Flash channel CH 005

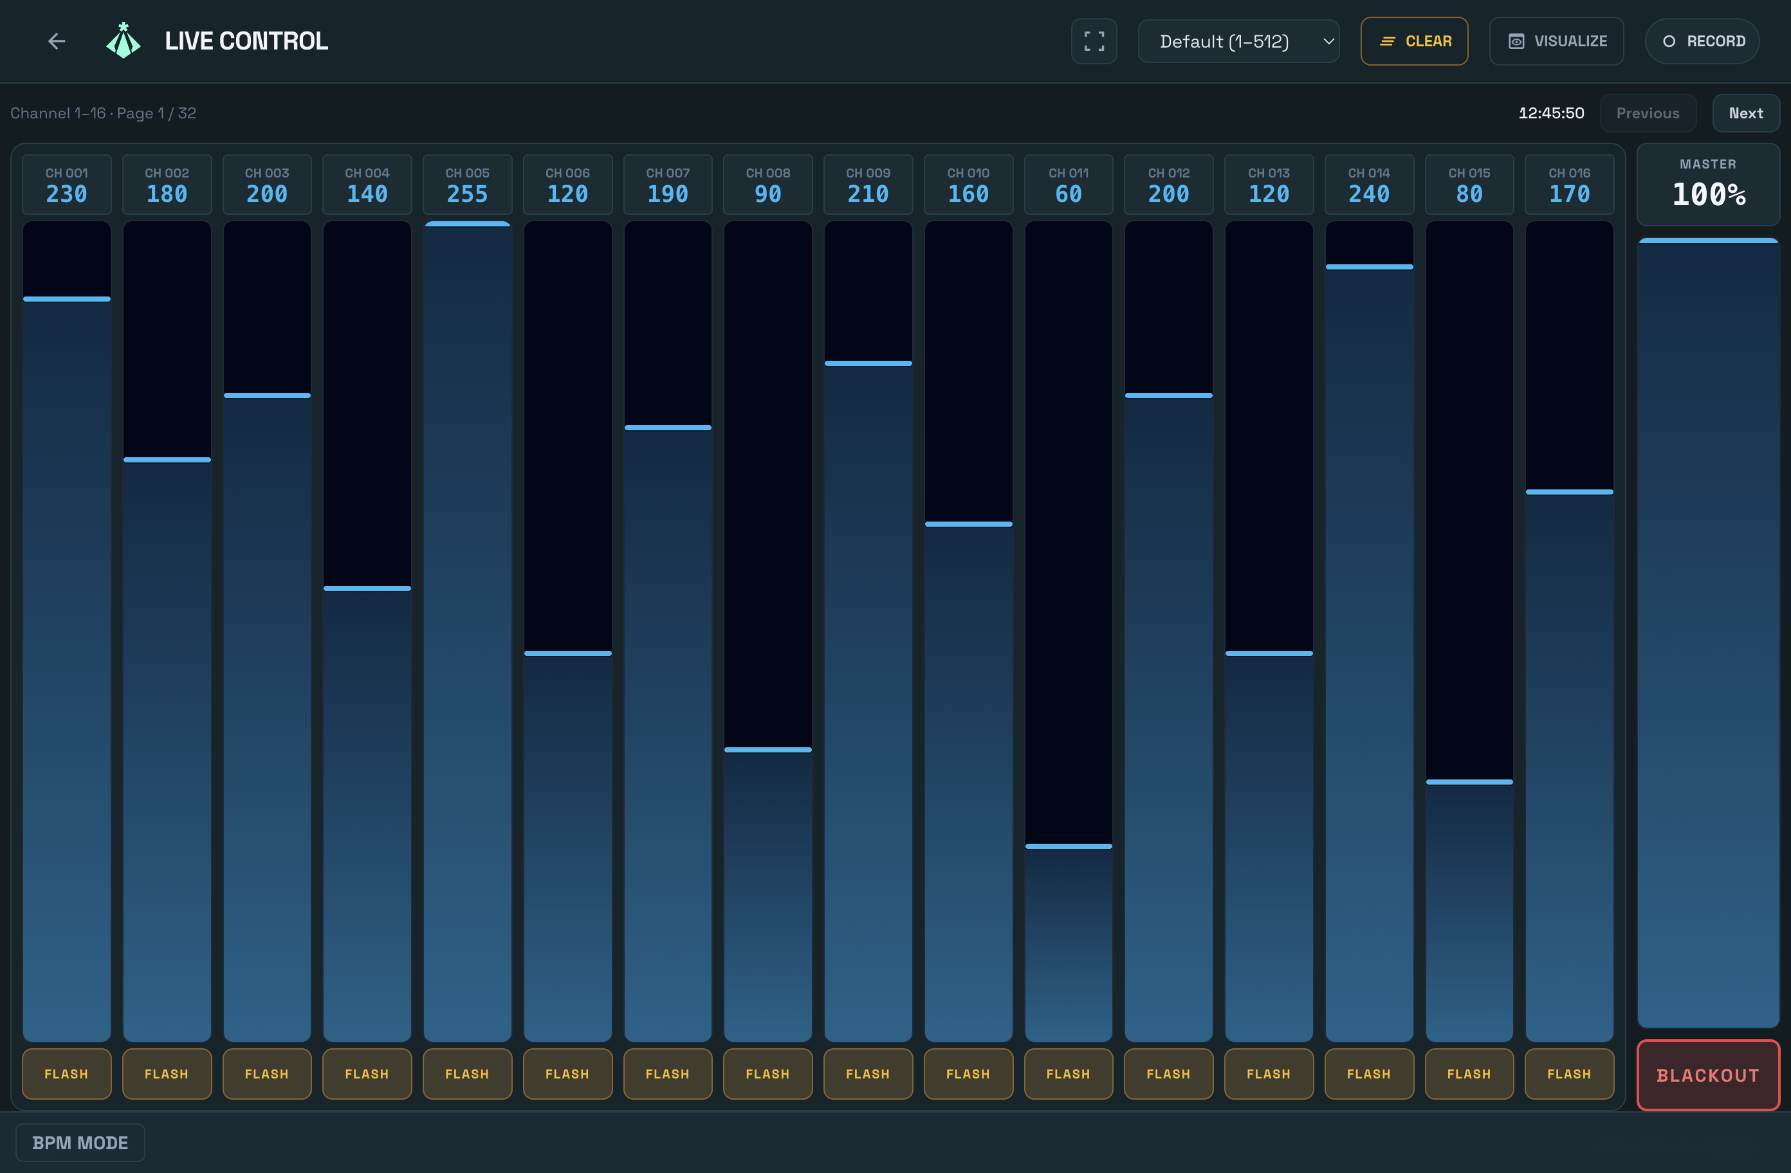coord(467,1074)
